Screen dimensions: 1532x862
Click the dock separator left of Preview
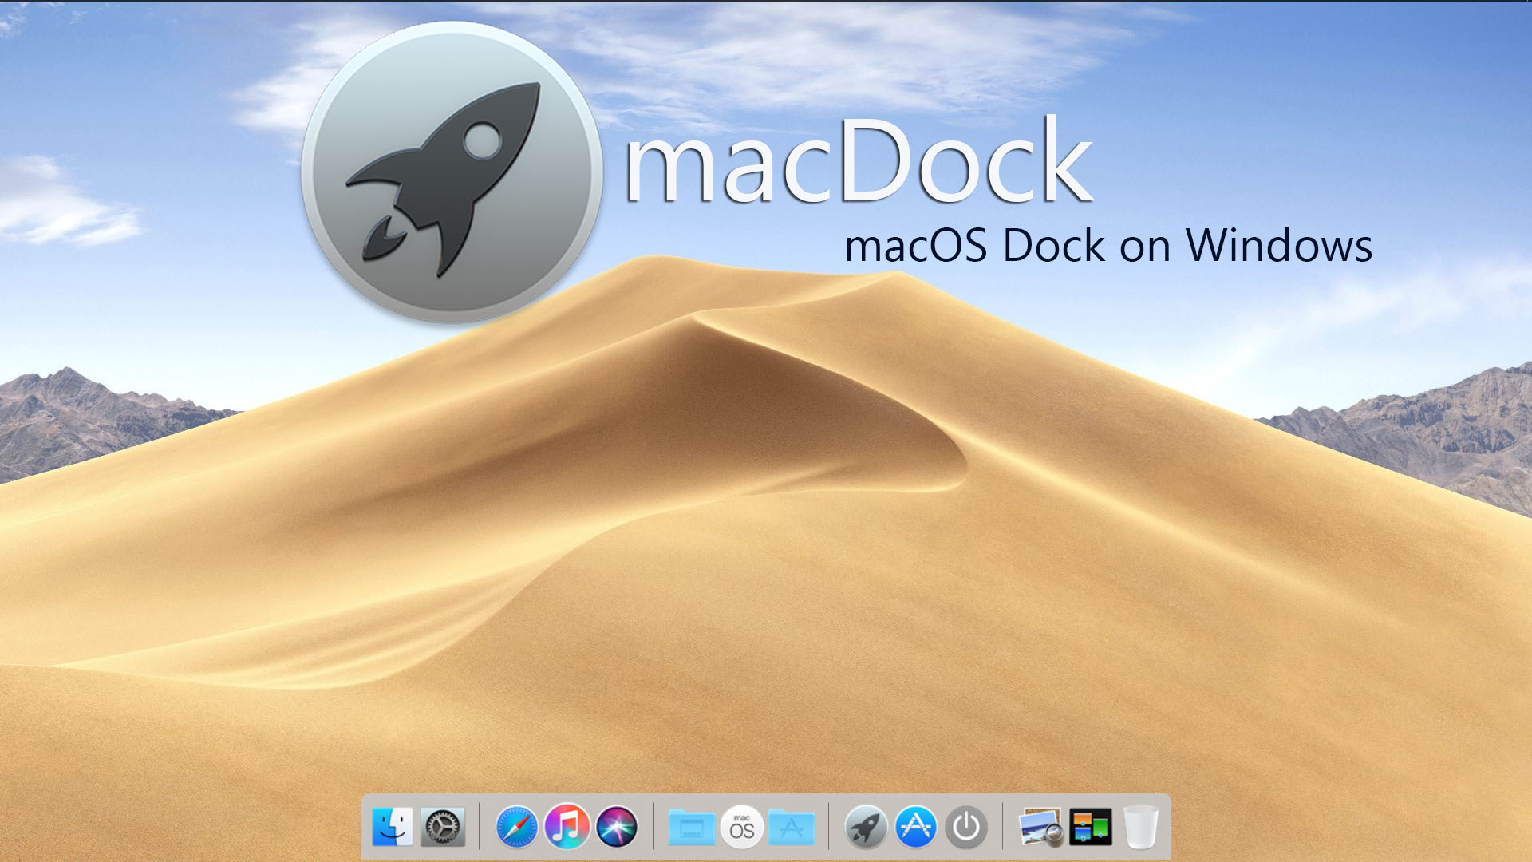point(1003,827)
